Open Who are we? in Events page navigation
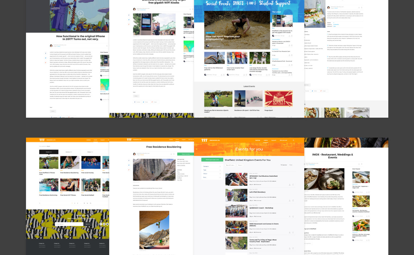This screenshot has height=255, width=414. click(x=283, y=140)
